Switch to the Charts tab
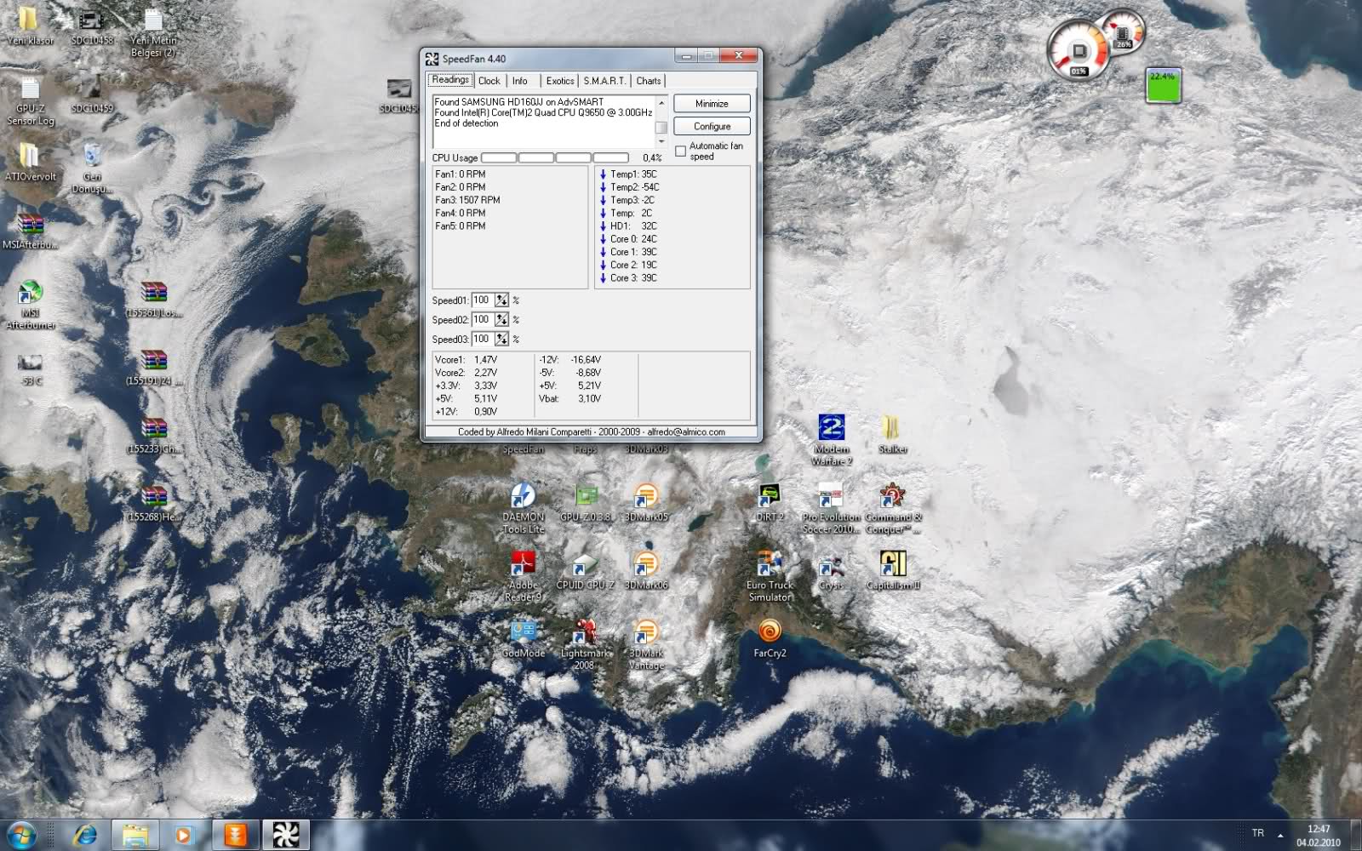The height and width of the screenshot is (851, 1362). point(648,81)
